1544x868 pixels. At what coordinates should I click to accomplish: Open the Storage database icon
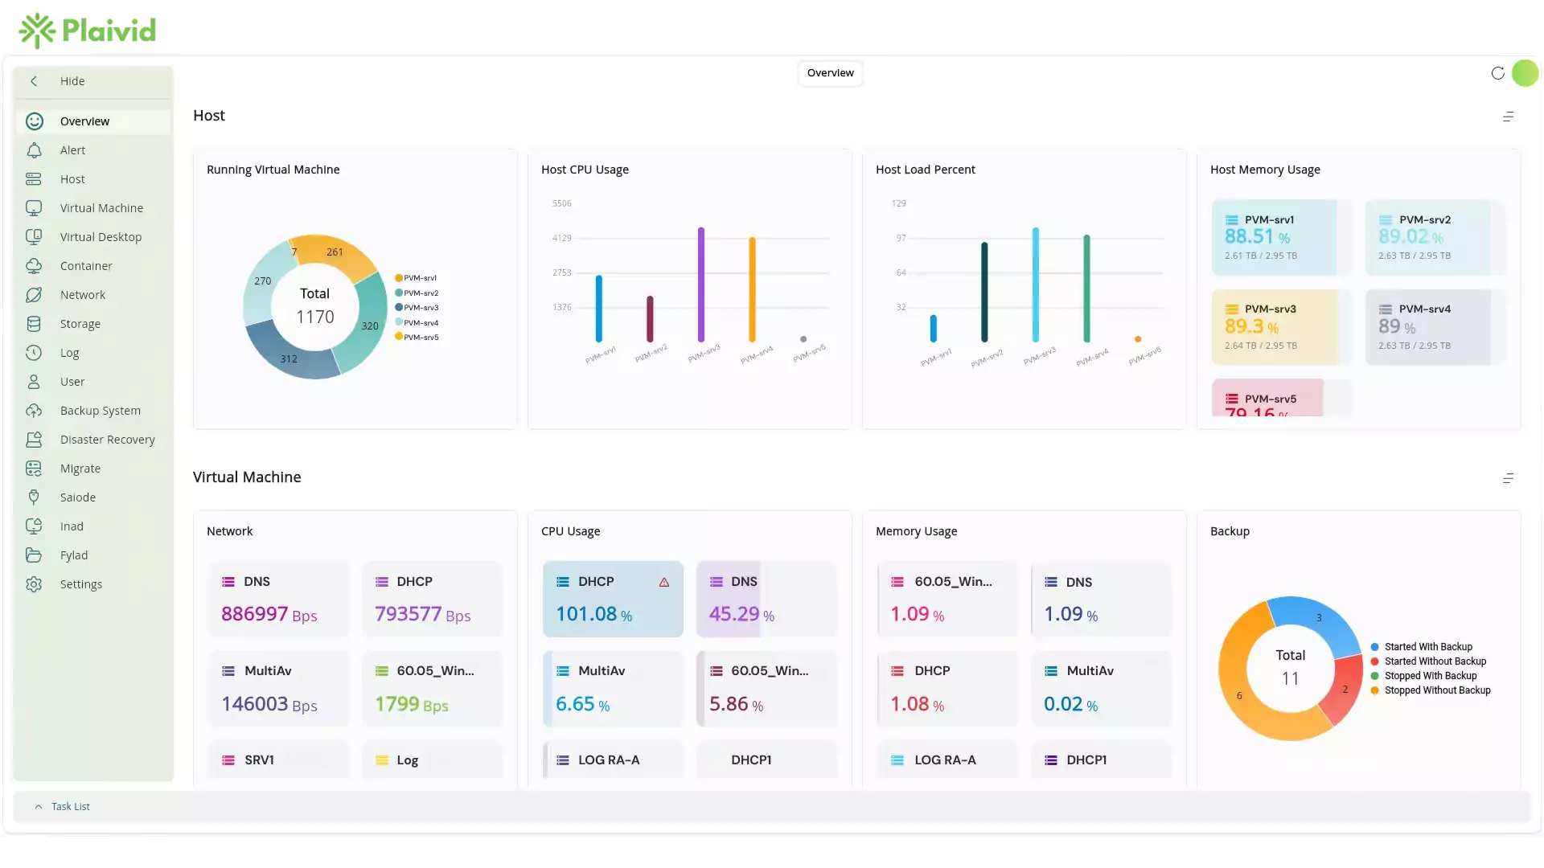(34, 324)
